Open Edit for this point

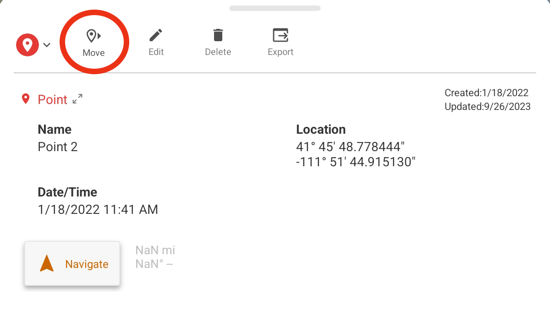click(x=156, y=42)
